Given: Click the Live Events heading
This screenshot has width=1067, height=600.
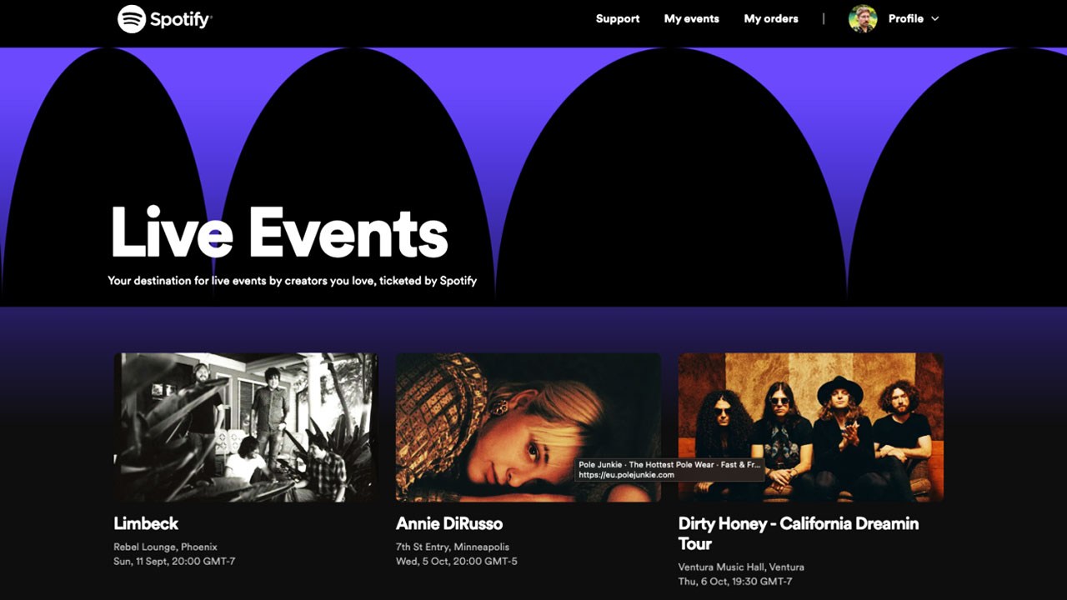Looking at the screenshot, I should tap(279, 234).
